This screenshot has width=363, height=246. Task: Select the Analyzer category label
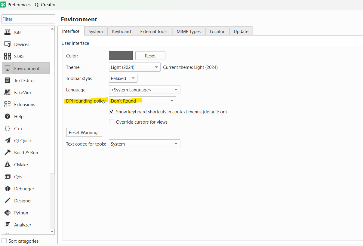coord(23,225)
